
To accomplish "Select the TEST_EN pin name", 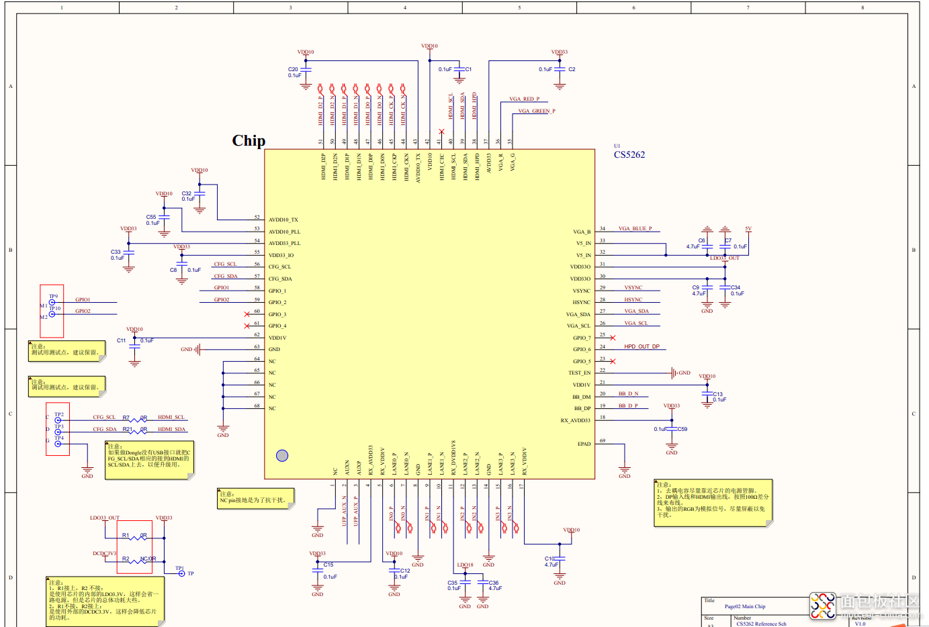I will click(580, 373).
